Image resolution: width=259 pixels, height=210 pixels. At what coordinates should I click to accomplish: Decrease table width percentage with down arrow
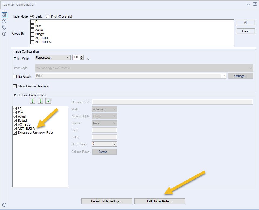click(x=81, y=58)
